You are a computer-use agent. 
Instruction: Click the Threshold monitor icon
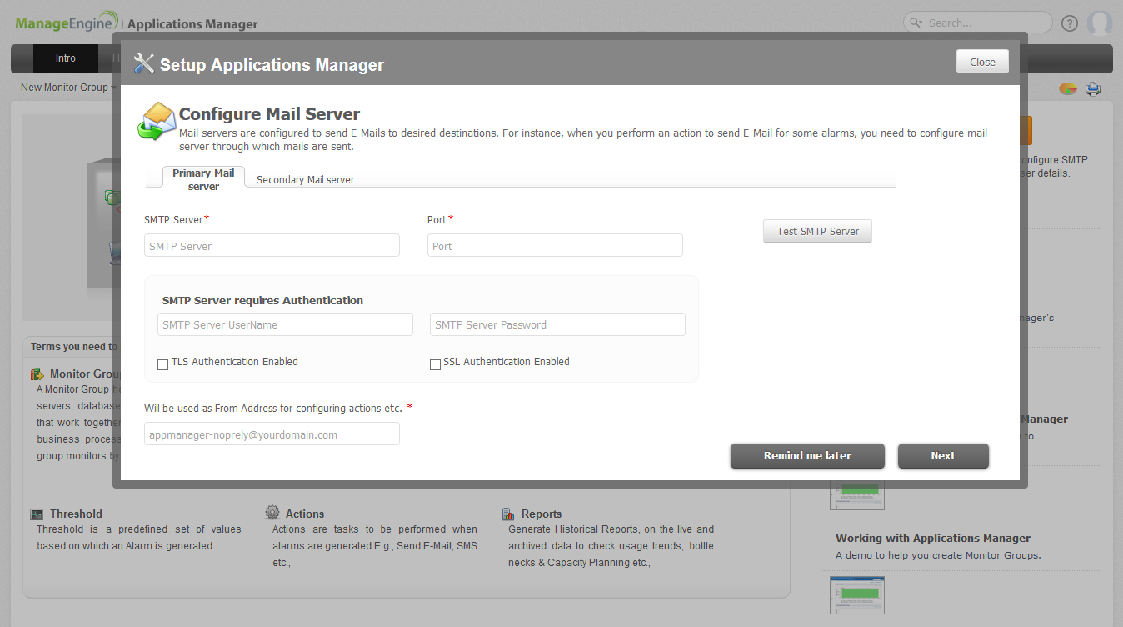[x=37, y=514]
